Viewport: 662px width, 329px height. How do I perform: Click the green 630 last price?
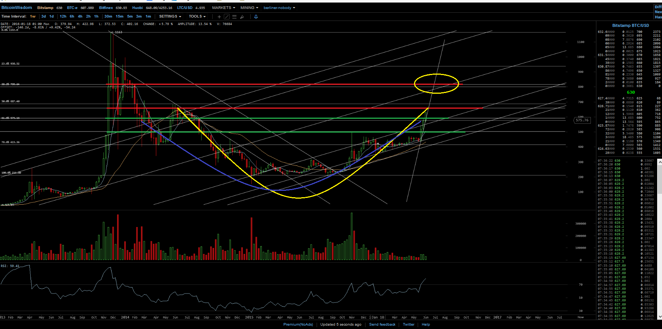point(631,92)
